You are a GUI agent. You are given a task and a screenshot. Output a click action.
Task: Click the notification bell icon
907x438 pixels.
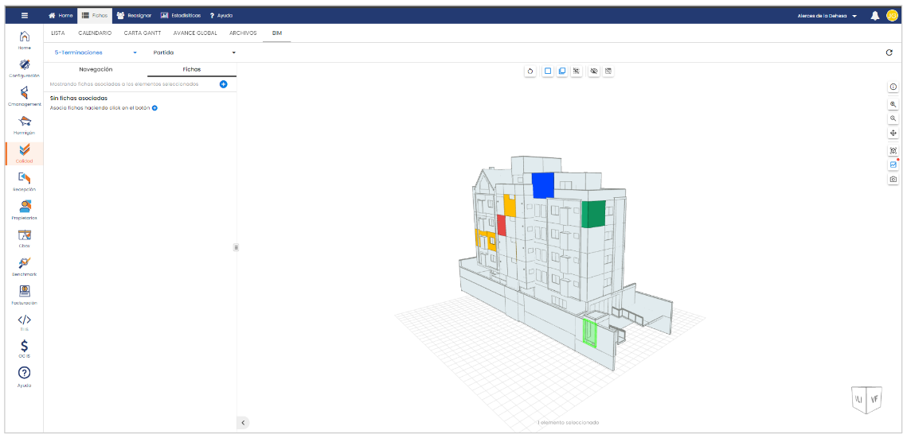pyautogui.click(x=874, y=15)
